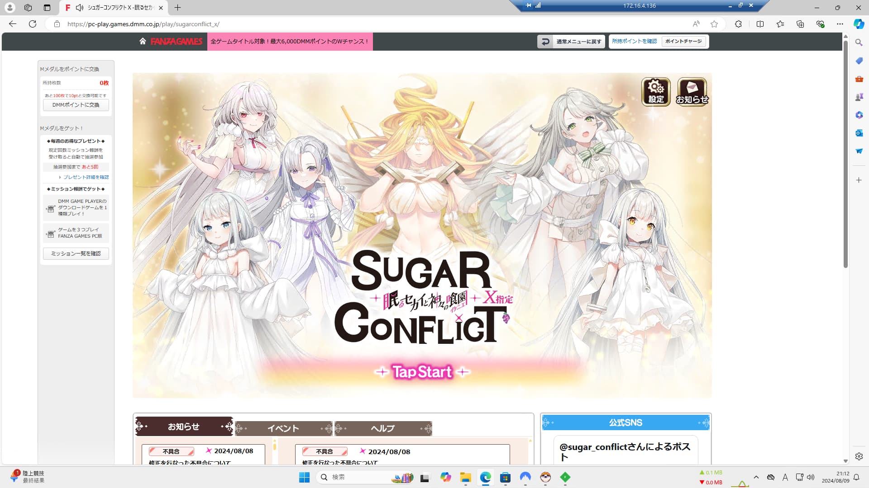Click DMMポイントに交換 button
This screenshot has width=869, height=488.
click(x=76, y=105)
